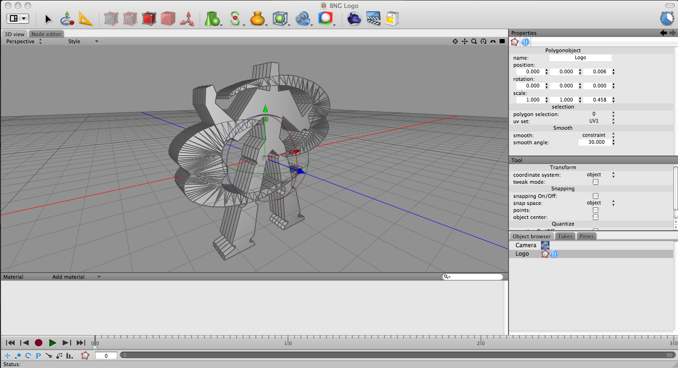Open the camera objects toolbar icon

303,19
